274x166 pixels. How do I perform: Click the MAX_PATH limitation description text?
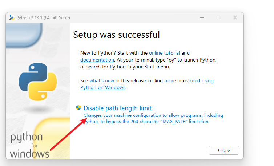153,118
